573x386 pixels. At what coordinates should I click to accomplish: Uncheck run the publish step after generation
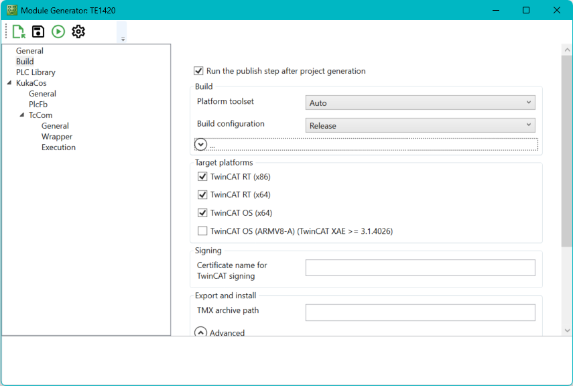pyautogui.click(x=198, y=71)
